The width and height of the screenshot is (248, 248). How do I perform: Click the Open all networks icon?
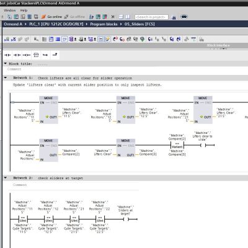pyautogui.click(x=51, y=39)
